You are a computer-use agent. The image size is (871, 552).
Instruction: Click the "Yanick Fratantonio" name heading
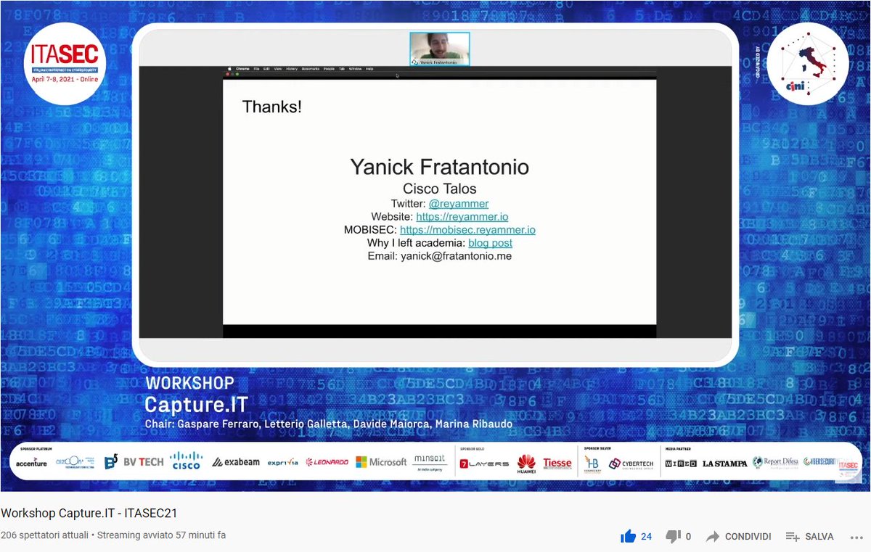coord(440,168)
